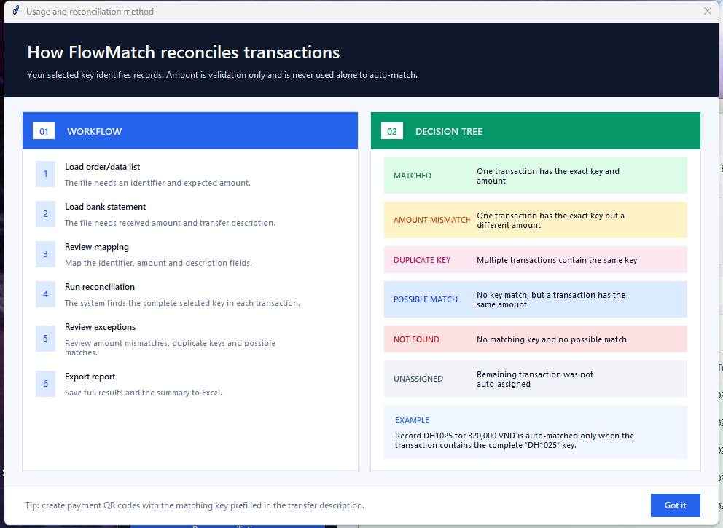Screen dimensions: 723x528
Task: Click the tip about payment QR codes
Action: (195, 505)
